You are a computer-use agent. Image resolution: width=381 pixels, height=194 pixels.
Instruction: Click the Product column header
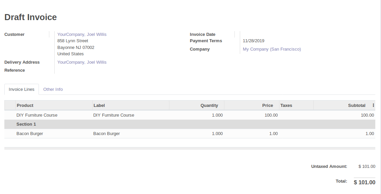click(x=25, y=105)
